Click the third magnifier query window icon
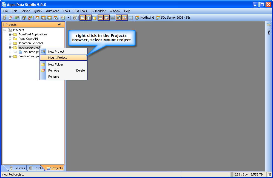This screenshot has width=273, height=178. pos(49,18)
